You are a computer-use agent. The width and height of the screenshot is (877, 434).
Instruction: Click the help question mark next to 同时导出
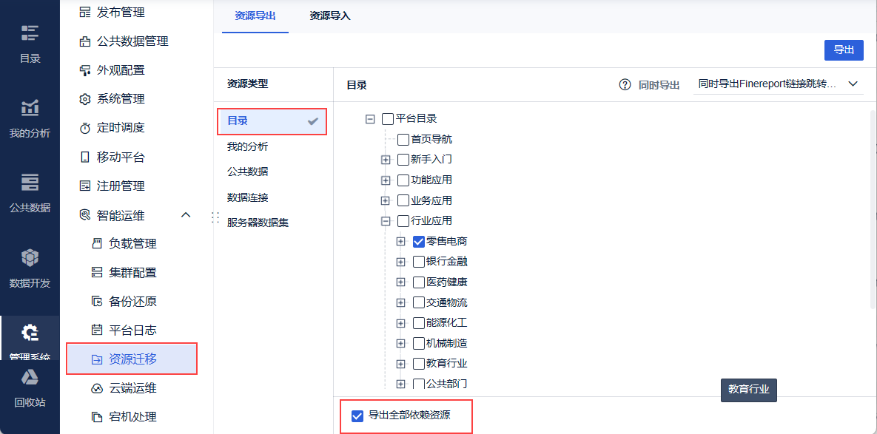pyautogui.click(x=625, y=85)
